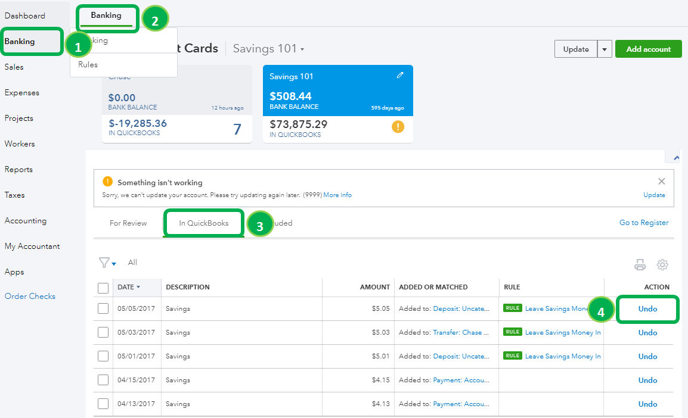The height and width of the screenshot is (418, 688).
Task: Open Taxes in the sidebar
Action: (14, 195)
